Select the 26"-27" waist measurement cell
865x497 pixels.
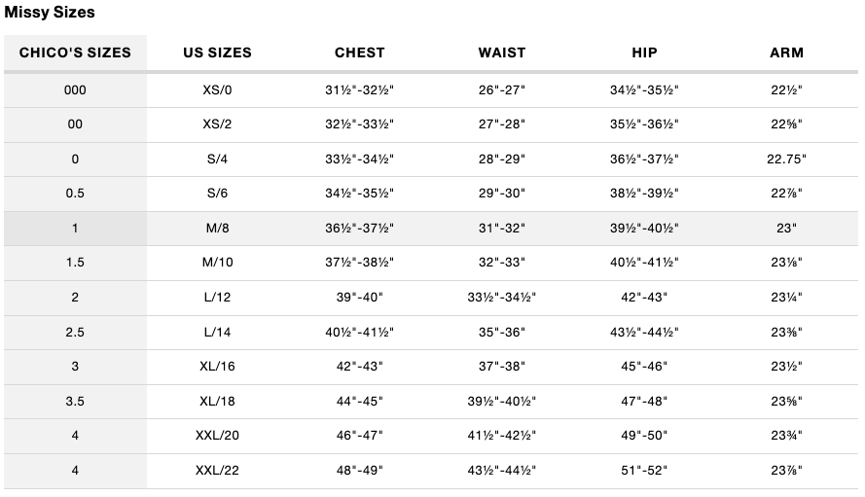502,89
